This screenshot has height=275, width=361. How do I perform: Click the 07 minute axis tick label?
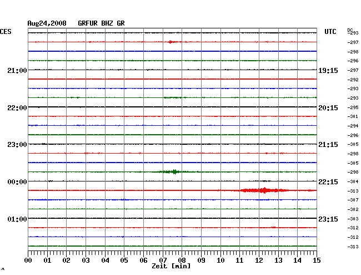163,261
